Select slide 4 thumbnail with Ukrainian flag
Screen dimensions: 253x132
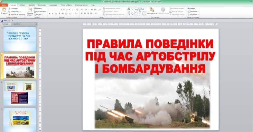click(x=20, y=120)
